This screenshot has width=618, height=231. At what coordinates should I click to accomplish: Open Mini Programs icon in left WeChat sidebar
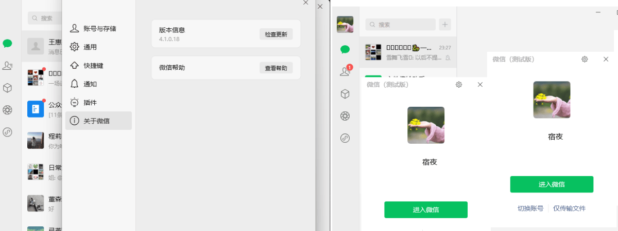click(7, 132)
